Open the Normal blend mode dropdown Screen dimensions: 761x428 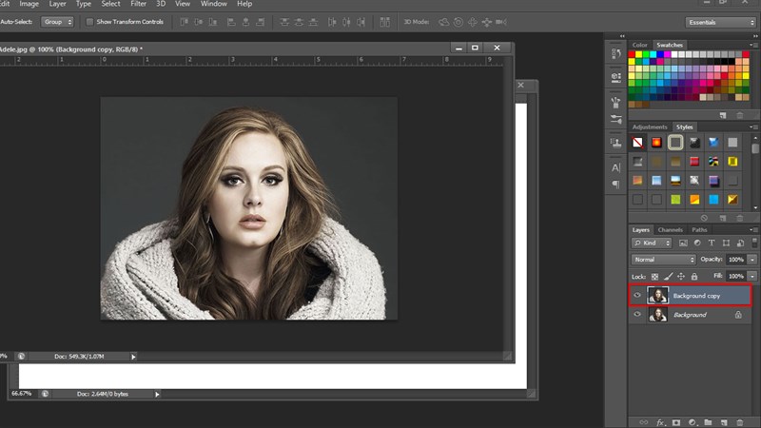663,260
